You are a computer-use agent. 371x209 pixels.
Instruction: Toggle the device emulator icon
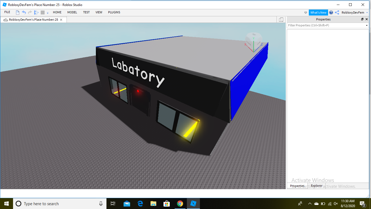[281, 20]
